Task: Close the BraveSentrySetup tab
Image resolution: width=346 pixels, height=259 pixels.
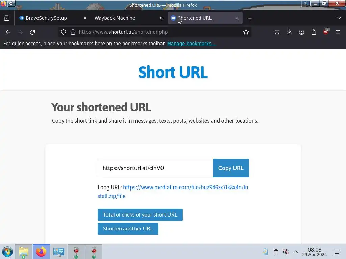Action: [85, 18]
